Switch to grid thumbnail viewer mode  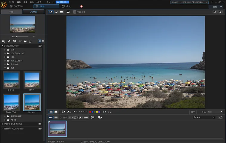point(61,12)
